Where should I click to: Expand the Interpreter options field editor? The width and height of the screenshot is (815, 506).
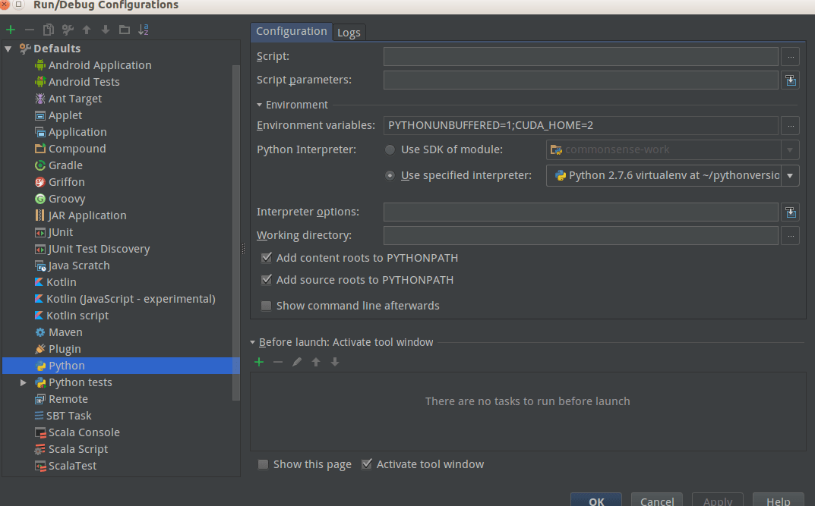tap(791, 212)
